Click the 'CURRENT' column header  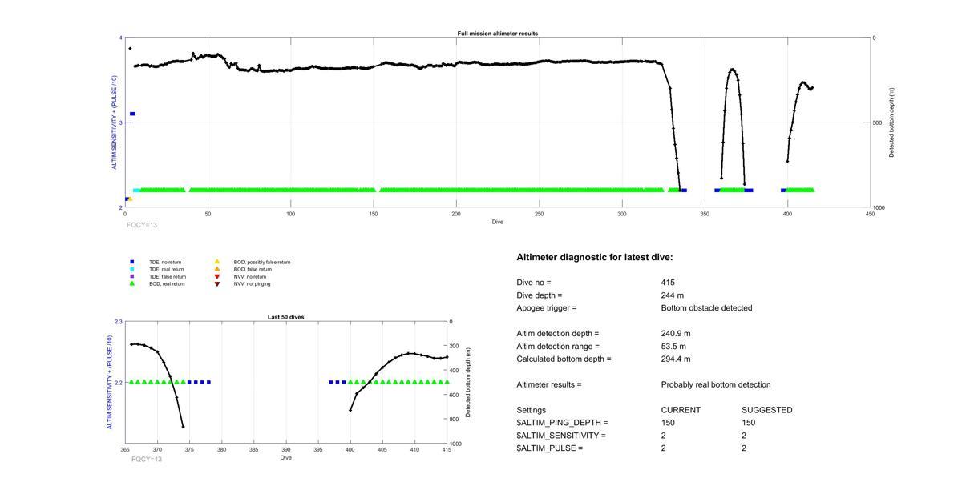[681, 410]
